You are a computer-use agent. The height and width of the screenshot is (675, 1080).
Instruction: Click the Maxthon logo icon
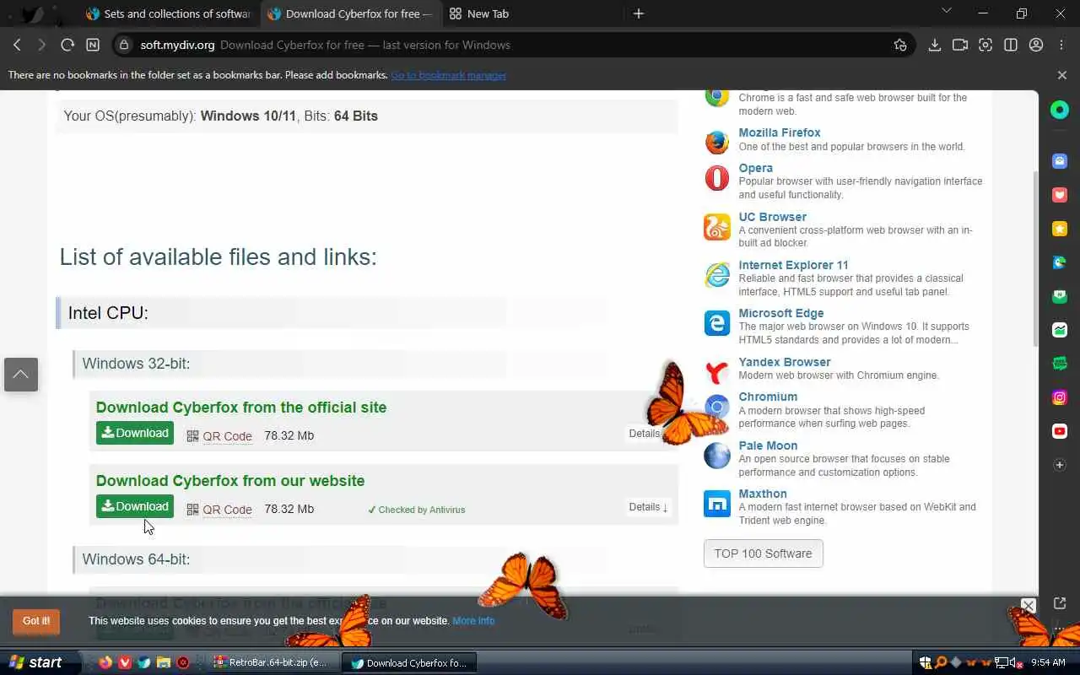point(717,504)
